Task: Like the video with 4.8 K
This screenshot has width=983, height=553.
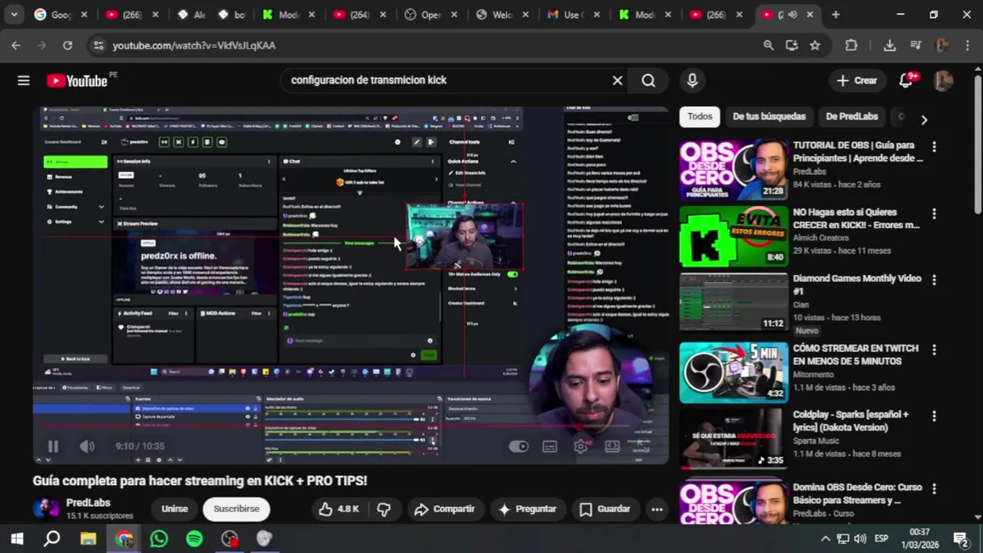Action: pos(338,508)
